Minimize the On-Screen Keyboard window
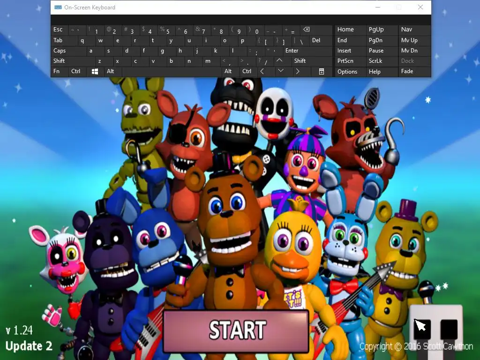 378,7
